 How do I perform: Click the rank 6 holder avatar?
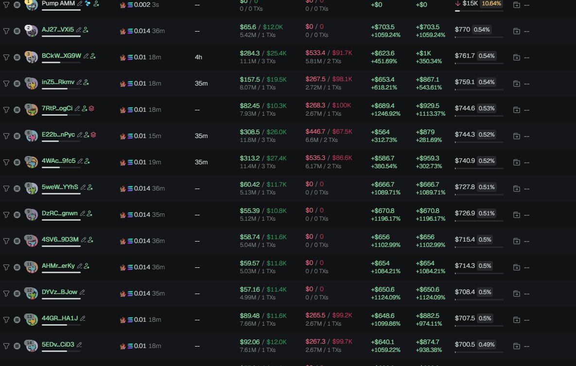(x=32, y=136)
